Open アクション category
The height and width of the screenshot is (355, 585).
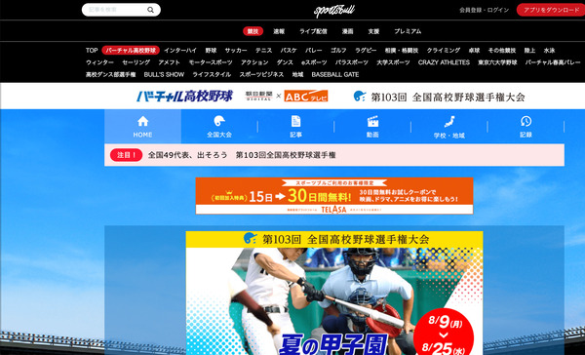click(254, 62)
